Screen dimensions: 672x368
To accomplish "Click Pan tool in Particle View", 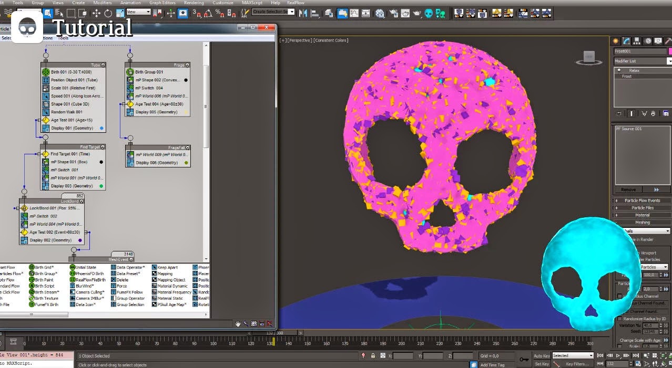I will click(x=238, y=324).
